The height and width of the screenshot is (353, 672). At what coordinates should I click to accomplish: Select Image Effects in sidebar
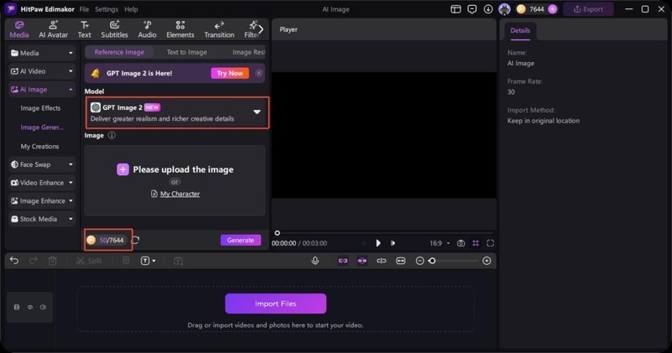click(x=40, y=108)
